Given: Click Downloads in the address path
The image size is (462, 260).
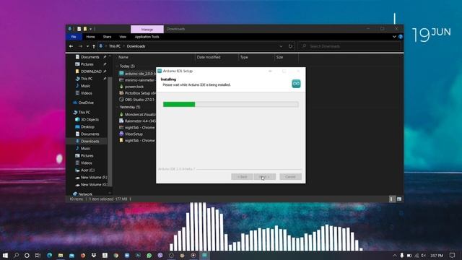Looking at the screenshot, I should coord(136,46).
